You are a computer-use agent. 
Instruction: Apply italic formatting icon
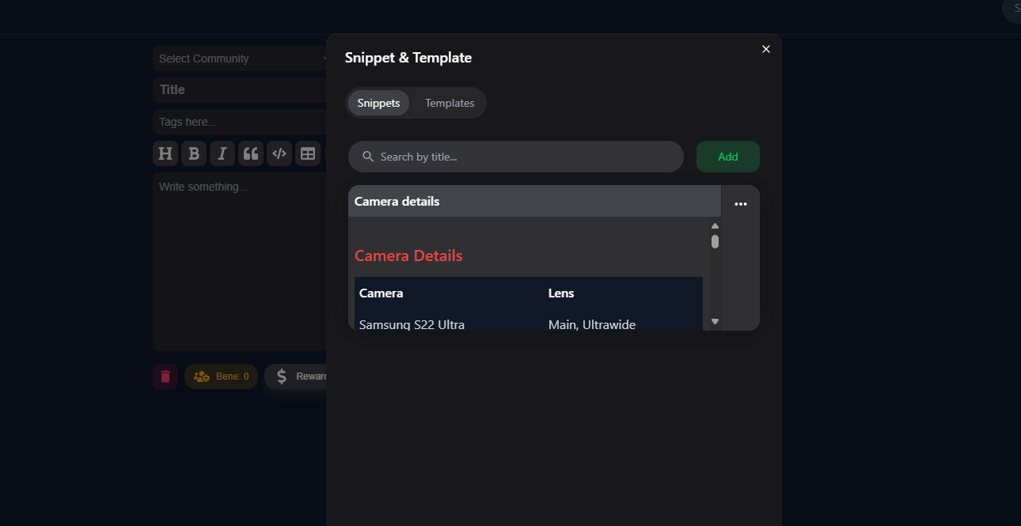[222, 153]
